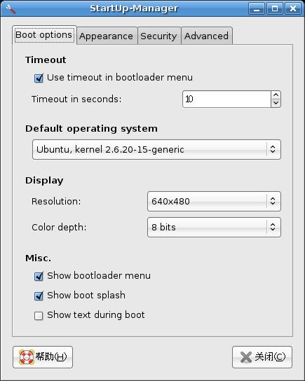
Task: Uncheck Show bootloader menu
Action: click(x=39, y=276)
